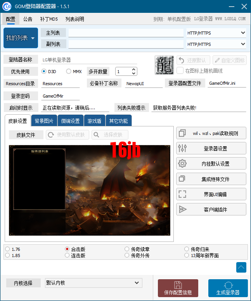Open the 我的列表 dropdown button
This screenshot has height=301, width=251.
(21, 38)
